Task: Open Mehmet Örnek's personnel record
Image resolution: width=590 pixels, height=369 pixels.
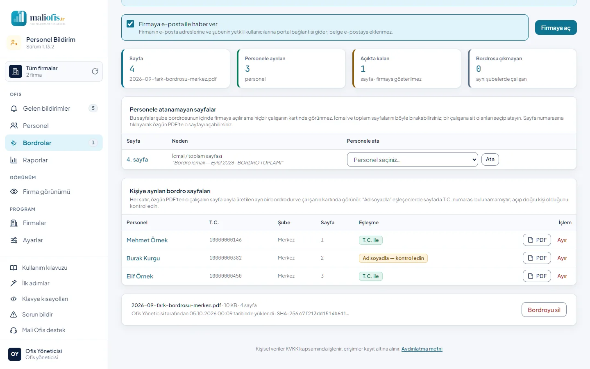Action: point(147,240)
